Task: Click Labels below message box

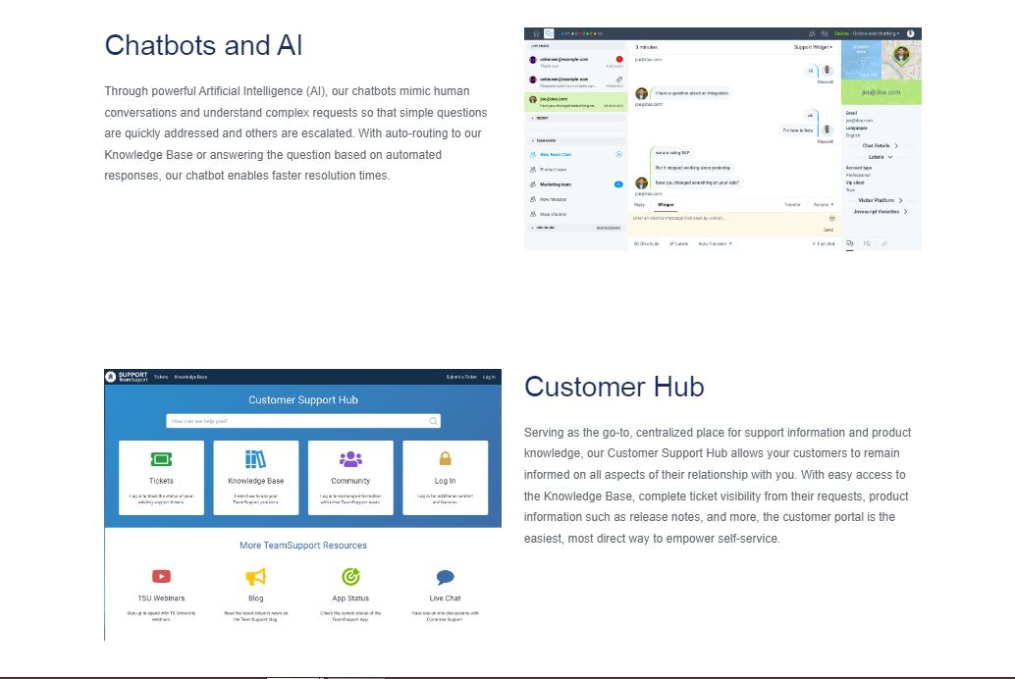Action: tap(679, 244)
